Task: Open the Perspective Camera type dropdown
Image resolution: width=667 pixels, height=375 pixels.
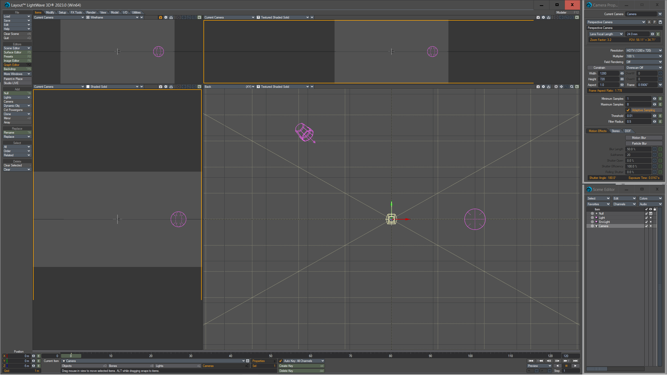Action: pyautogui.click(x=616, y=22)
